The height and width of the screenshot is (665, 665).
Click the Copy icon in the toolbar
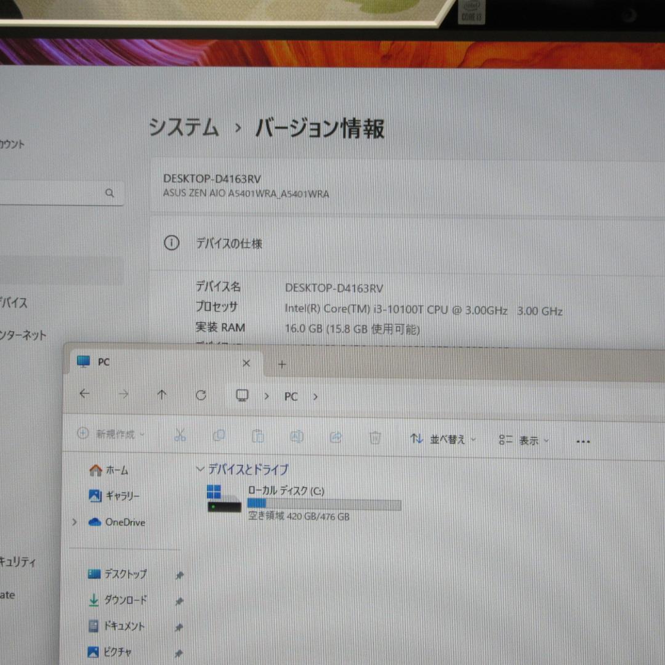(x=219, y=435)
